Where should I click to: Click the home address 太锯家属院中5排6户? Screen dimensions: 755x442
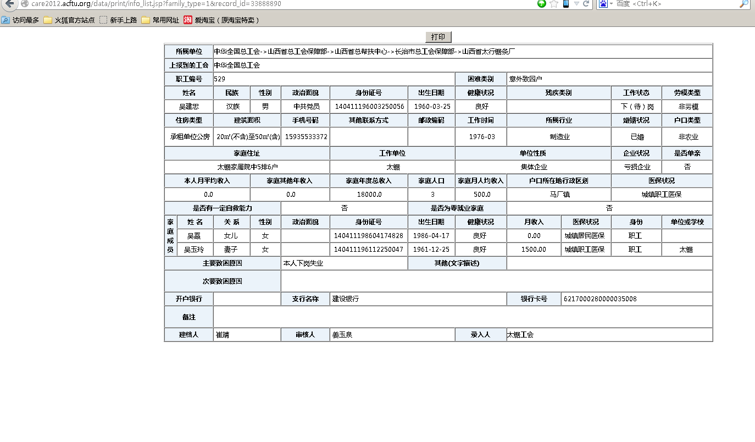click(x=247, y=167)
